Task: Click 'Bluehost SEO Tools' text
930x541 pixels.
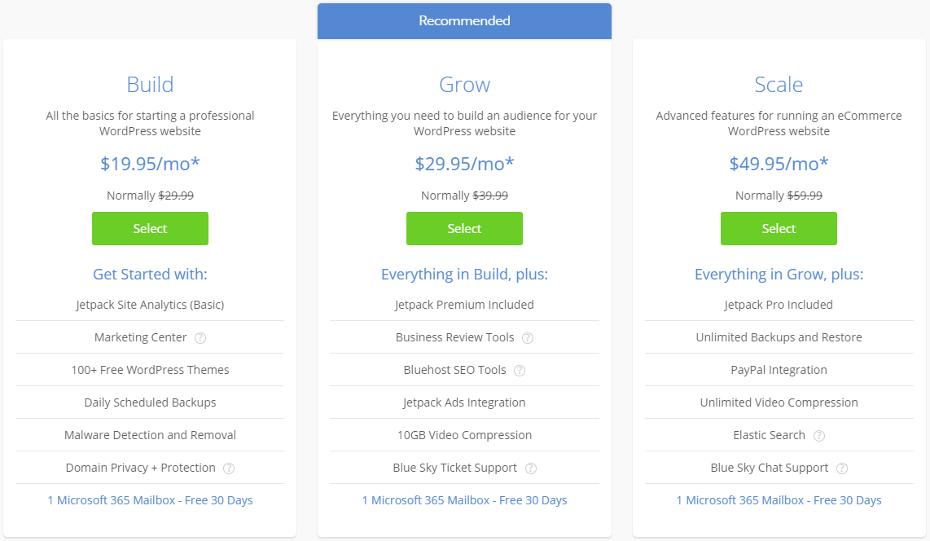Action: pos(455,370)
